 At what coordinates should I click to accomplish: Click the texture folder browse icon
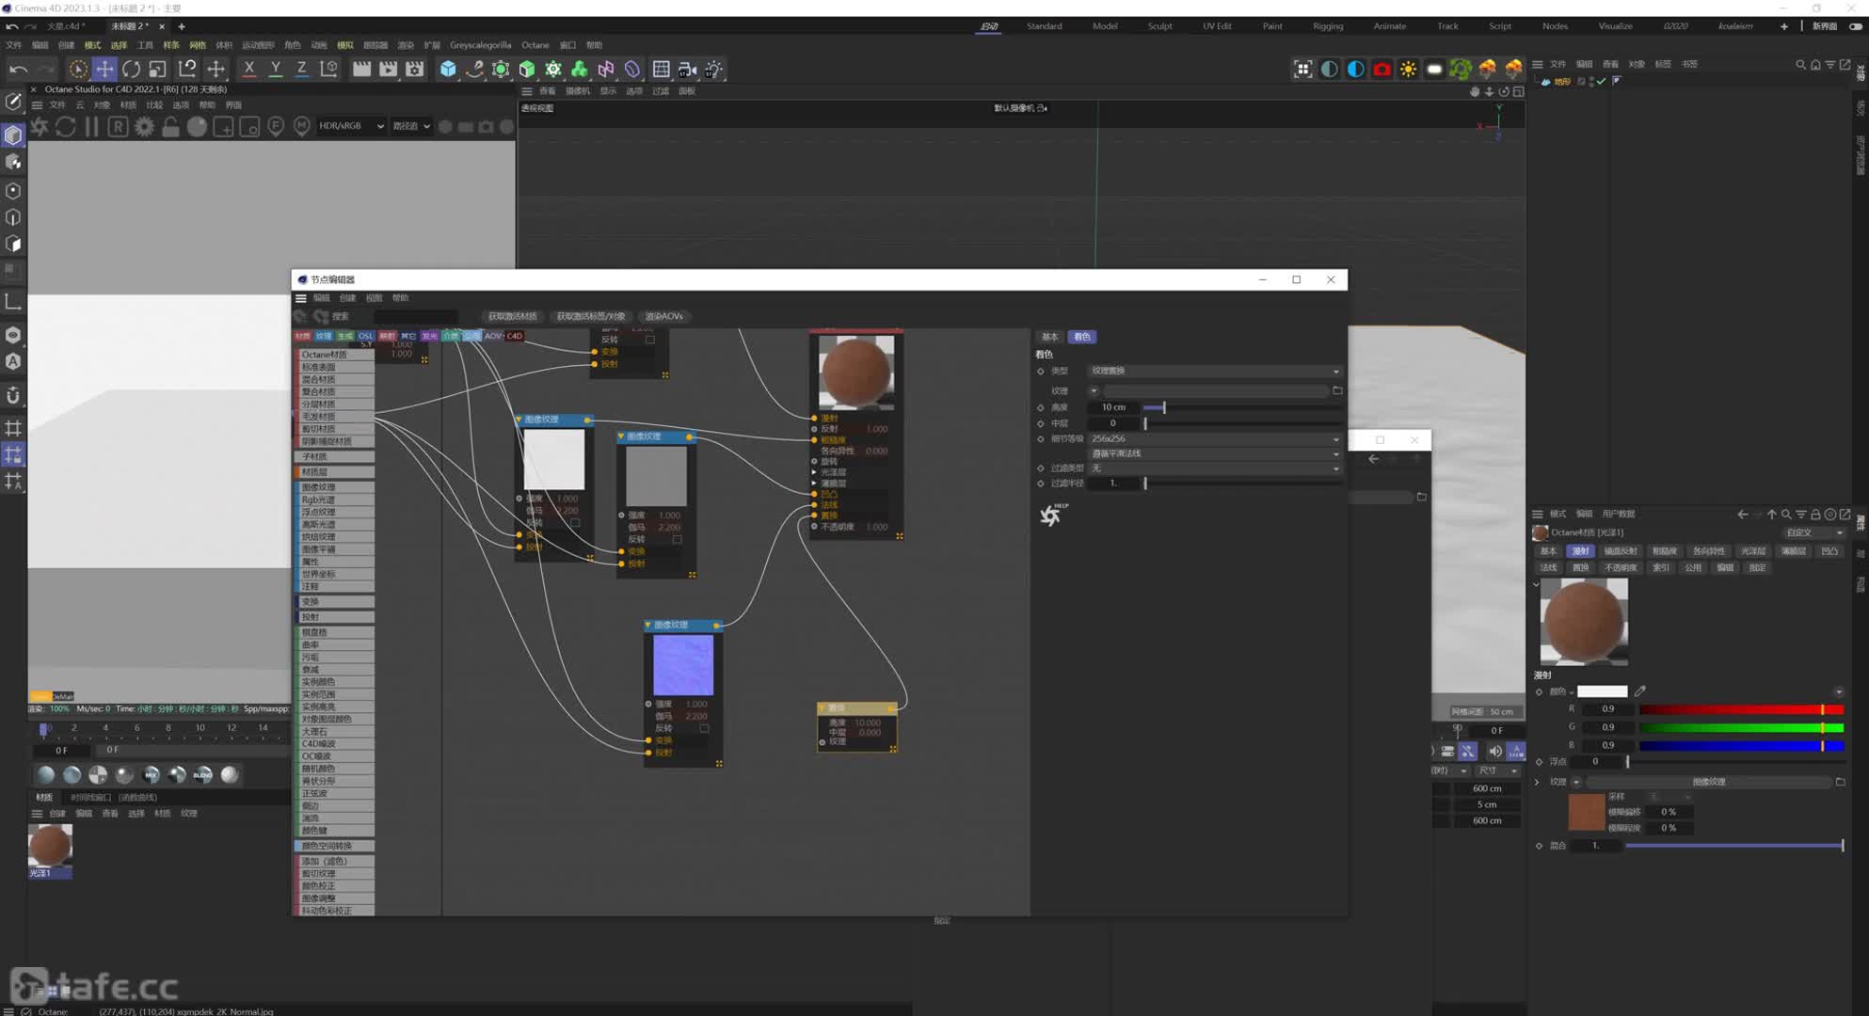1337,390
